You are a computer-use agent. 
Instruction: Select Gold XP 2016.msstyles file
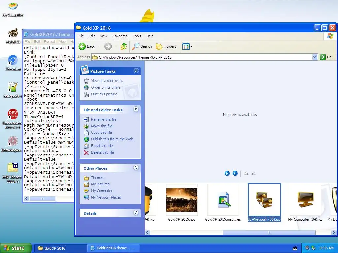223,200
